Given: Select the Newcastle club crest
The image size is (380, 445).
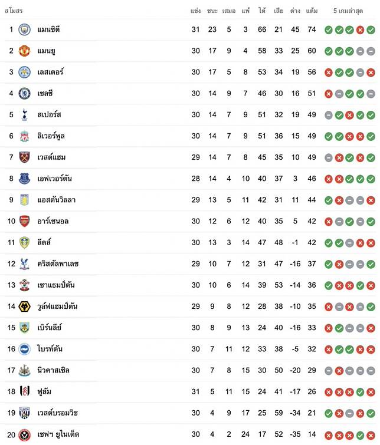Looking at the screenshot, I should [24, 370].
